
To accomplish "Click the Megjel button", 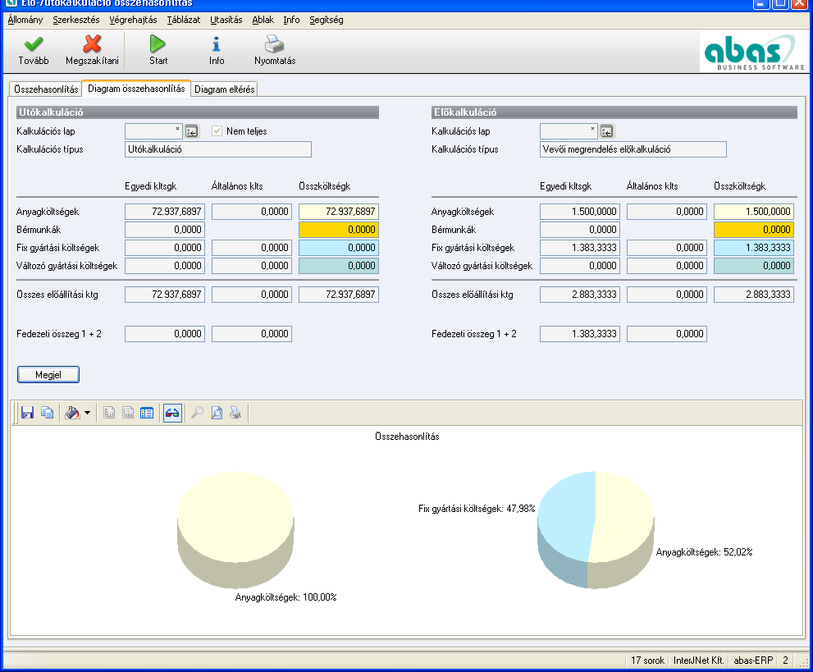I will (x=48, y=374).
